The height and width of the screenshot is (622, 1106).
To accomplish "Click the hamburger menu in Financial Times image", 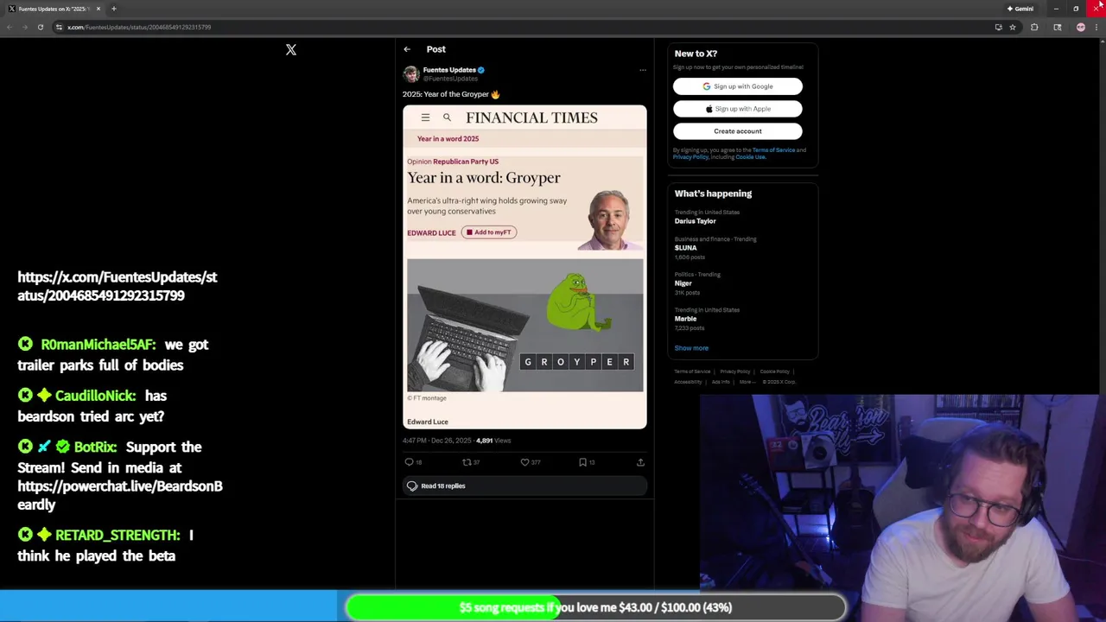I will tap(425, 117).
